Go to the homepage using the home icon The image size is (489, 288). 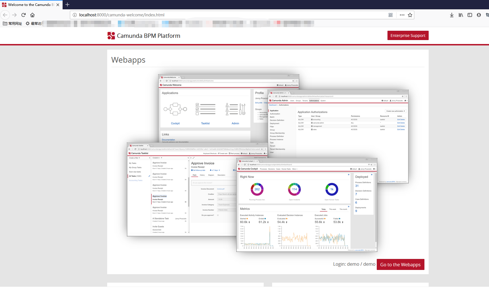tap(32, 15)
